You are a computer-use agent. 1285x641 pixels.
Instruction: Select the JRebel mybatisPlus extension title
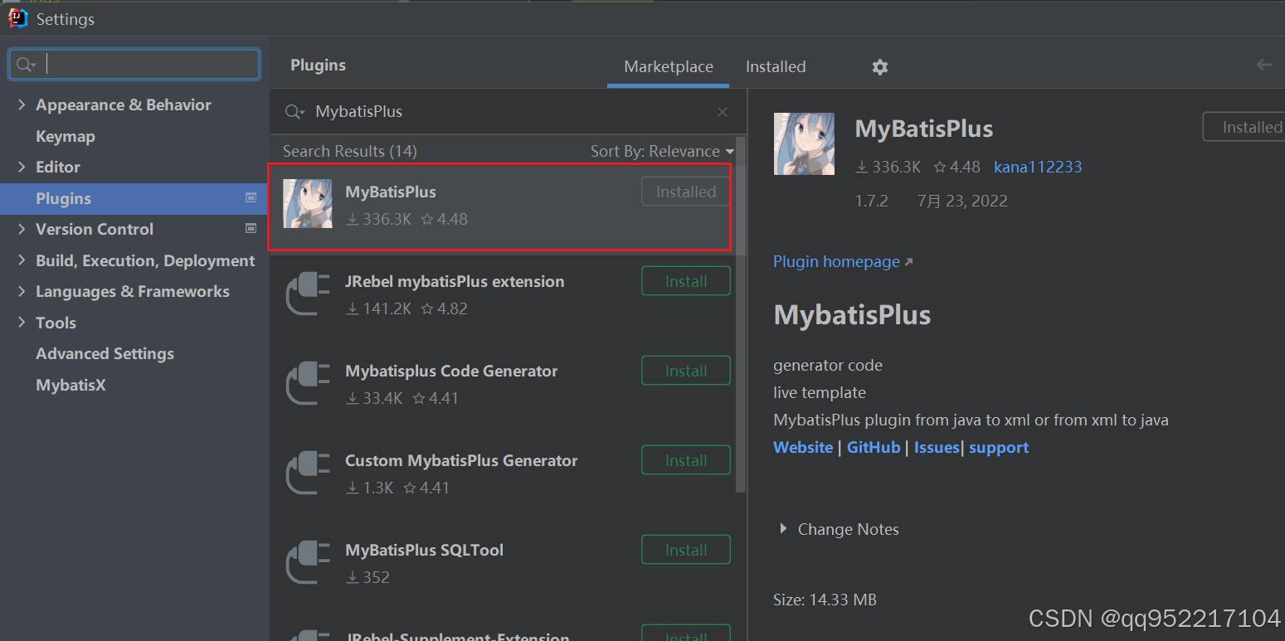(x=455, y=281)
